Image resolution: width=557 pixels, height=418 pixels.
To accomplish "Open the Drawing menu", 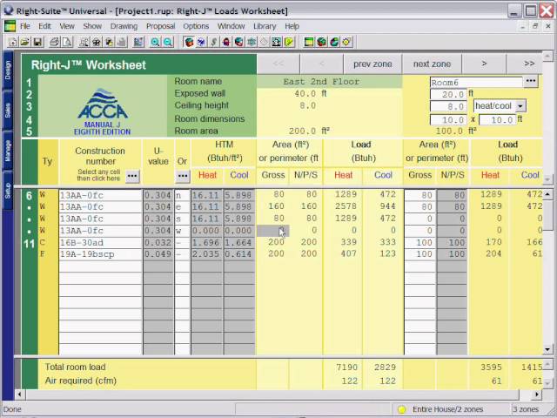I will 124,26.
